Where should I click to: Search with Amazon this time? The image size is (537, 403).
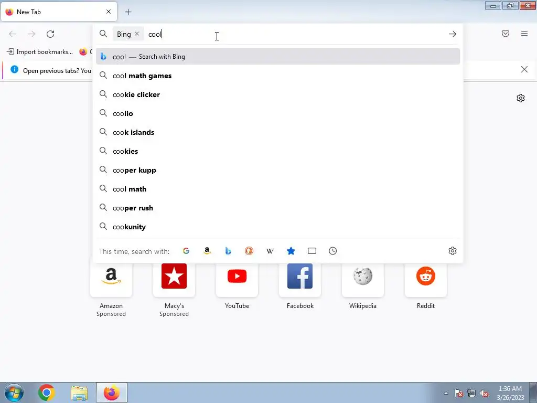pos(207,251)
